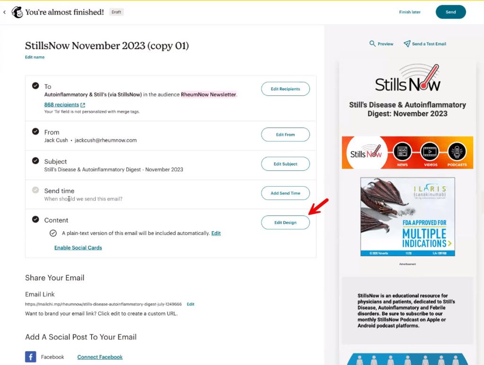Click the back arrow at top left
Screen dimensions: 484x365
tap(5, 12)
